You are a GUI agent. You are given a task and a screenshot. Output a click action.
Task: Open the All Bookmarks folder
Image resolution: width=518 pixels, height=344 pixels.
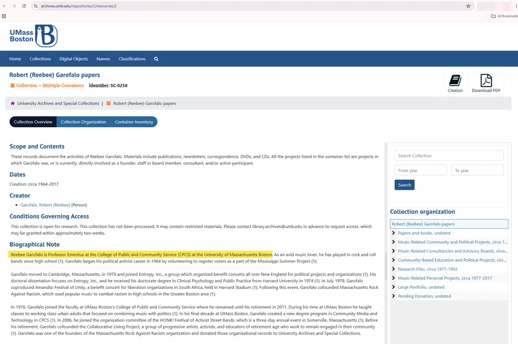point(504,16)
